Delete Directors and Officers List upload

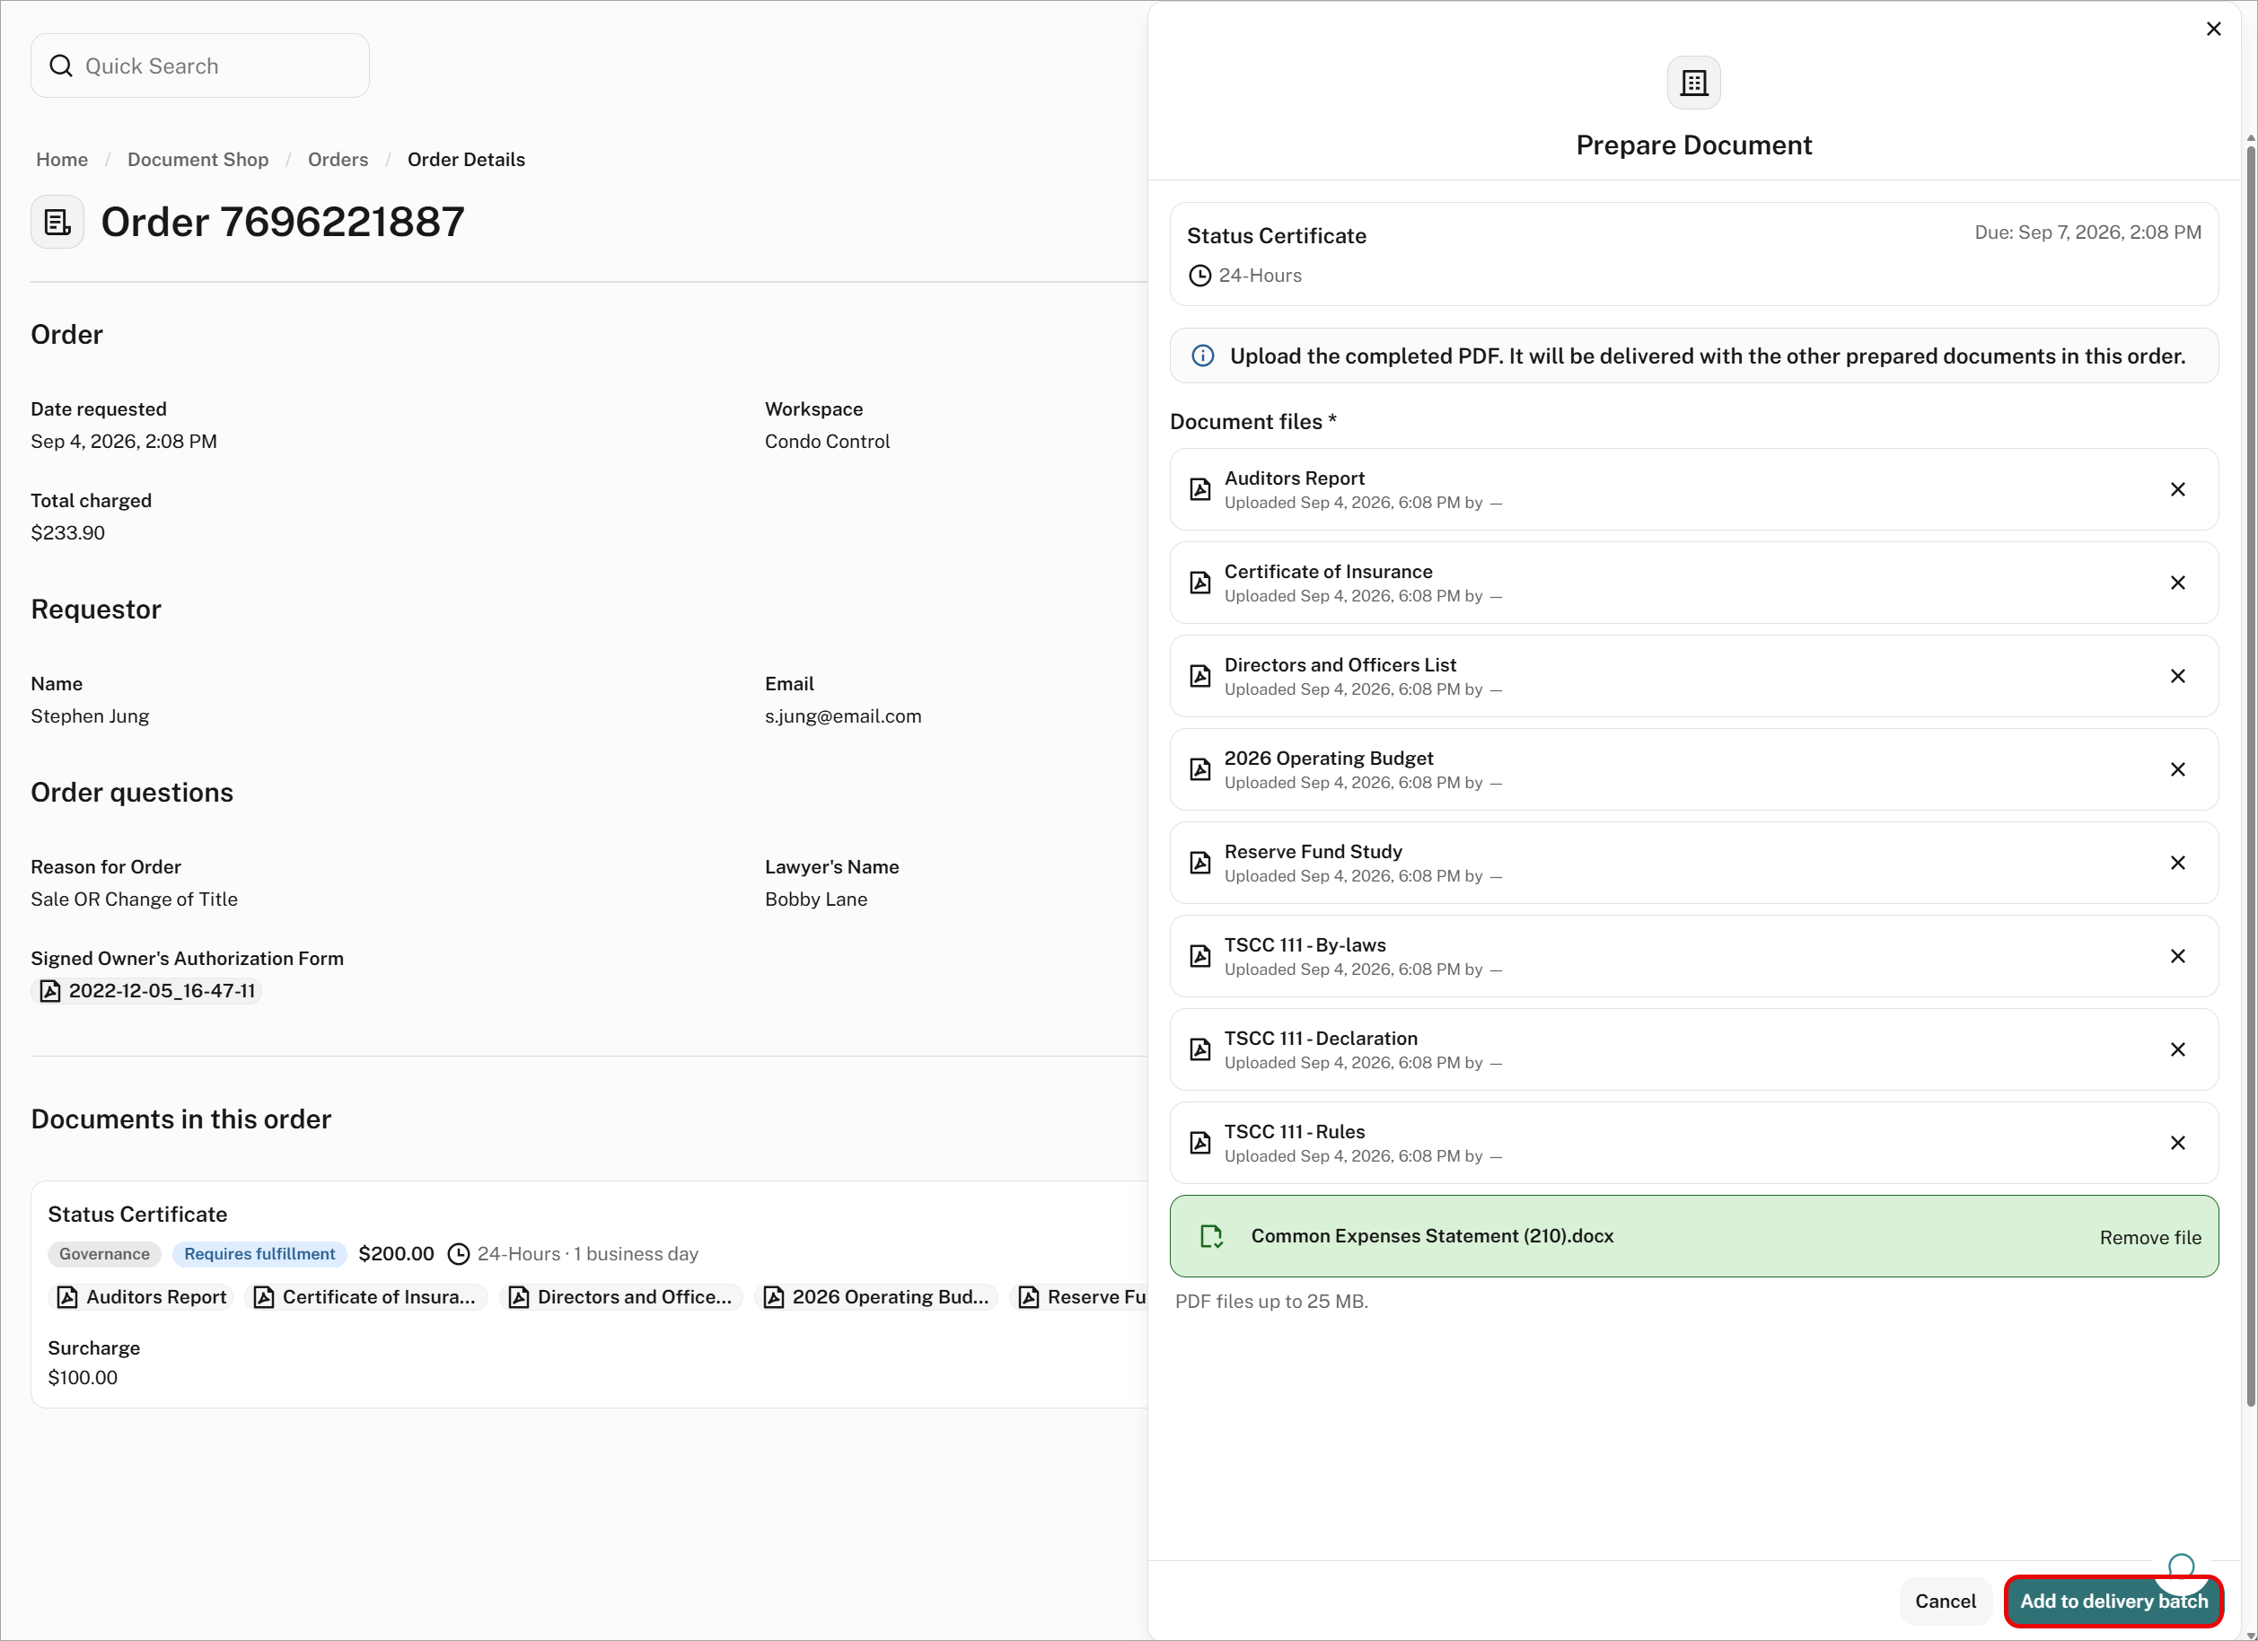pos(2177,676)
